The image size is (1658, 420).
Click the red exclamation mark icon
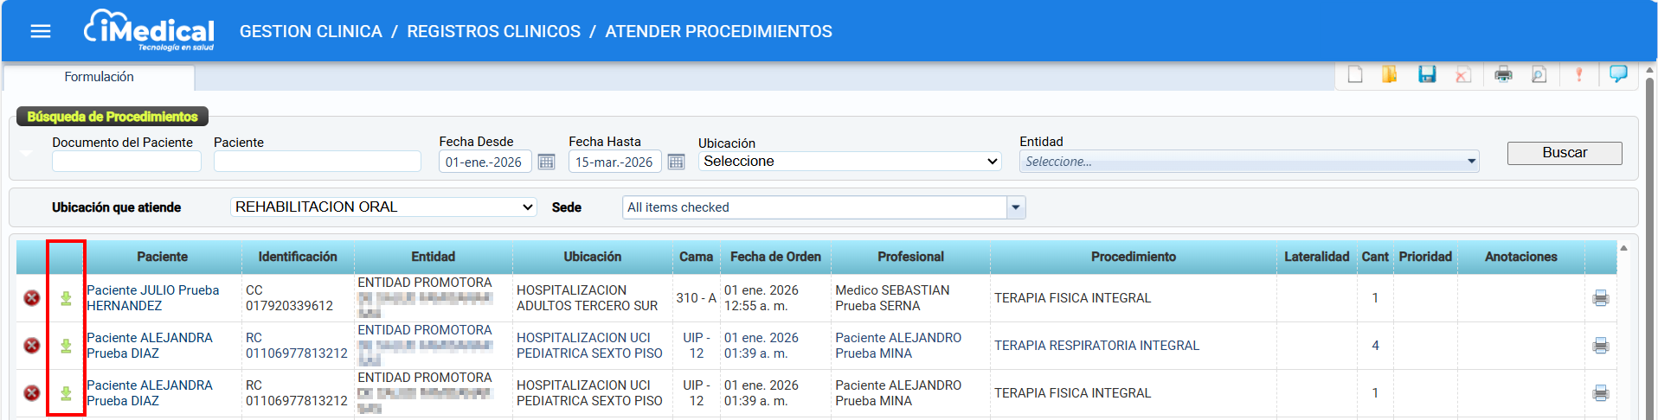click(1579, 75)
